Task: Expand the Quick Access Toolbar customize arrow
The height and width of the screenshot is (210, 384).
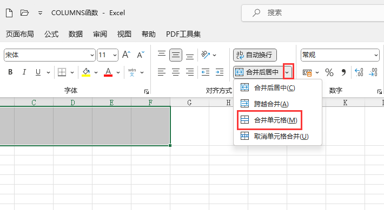Action: [40, 13]
